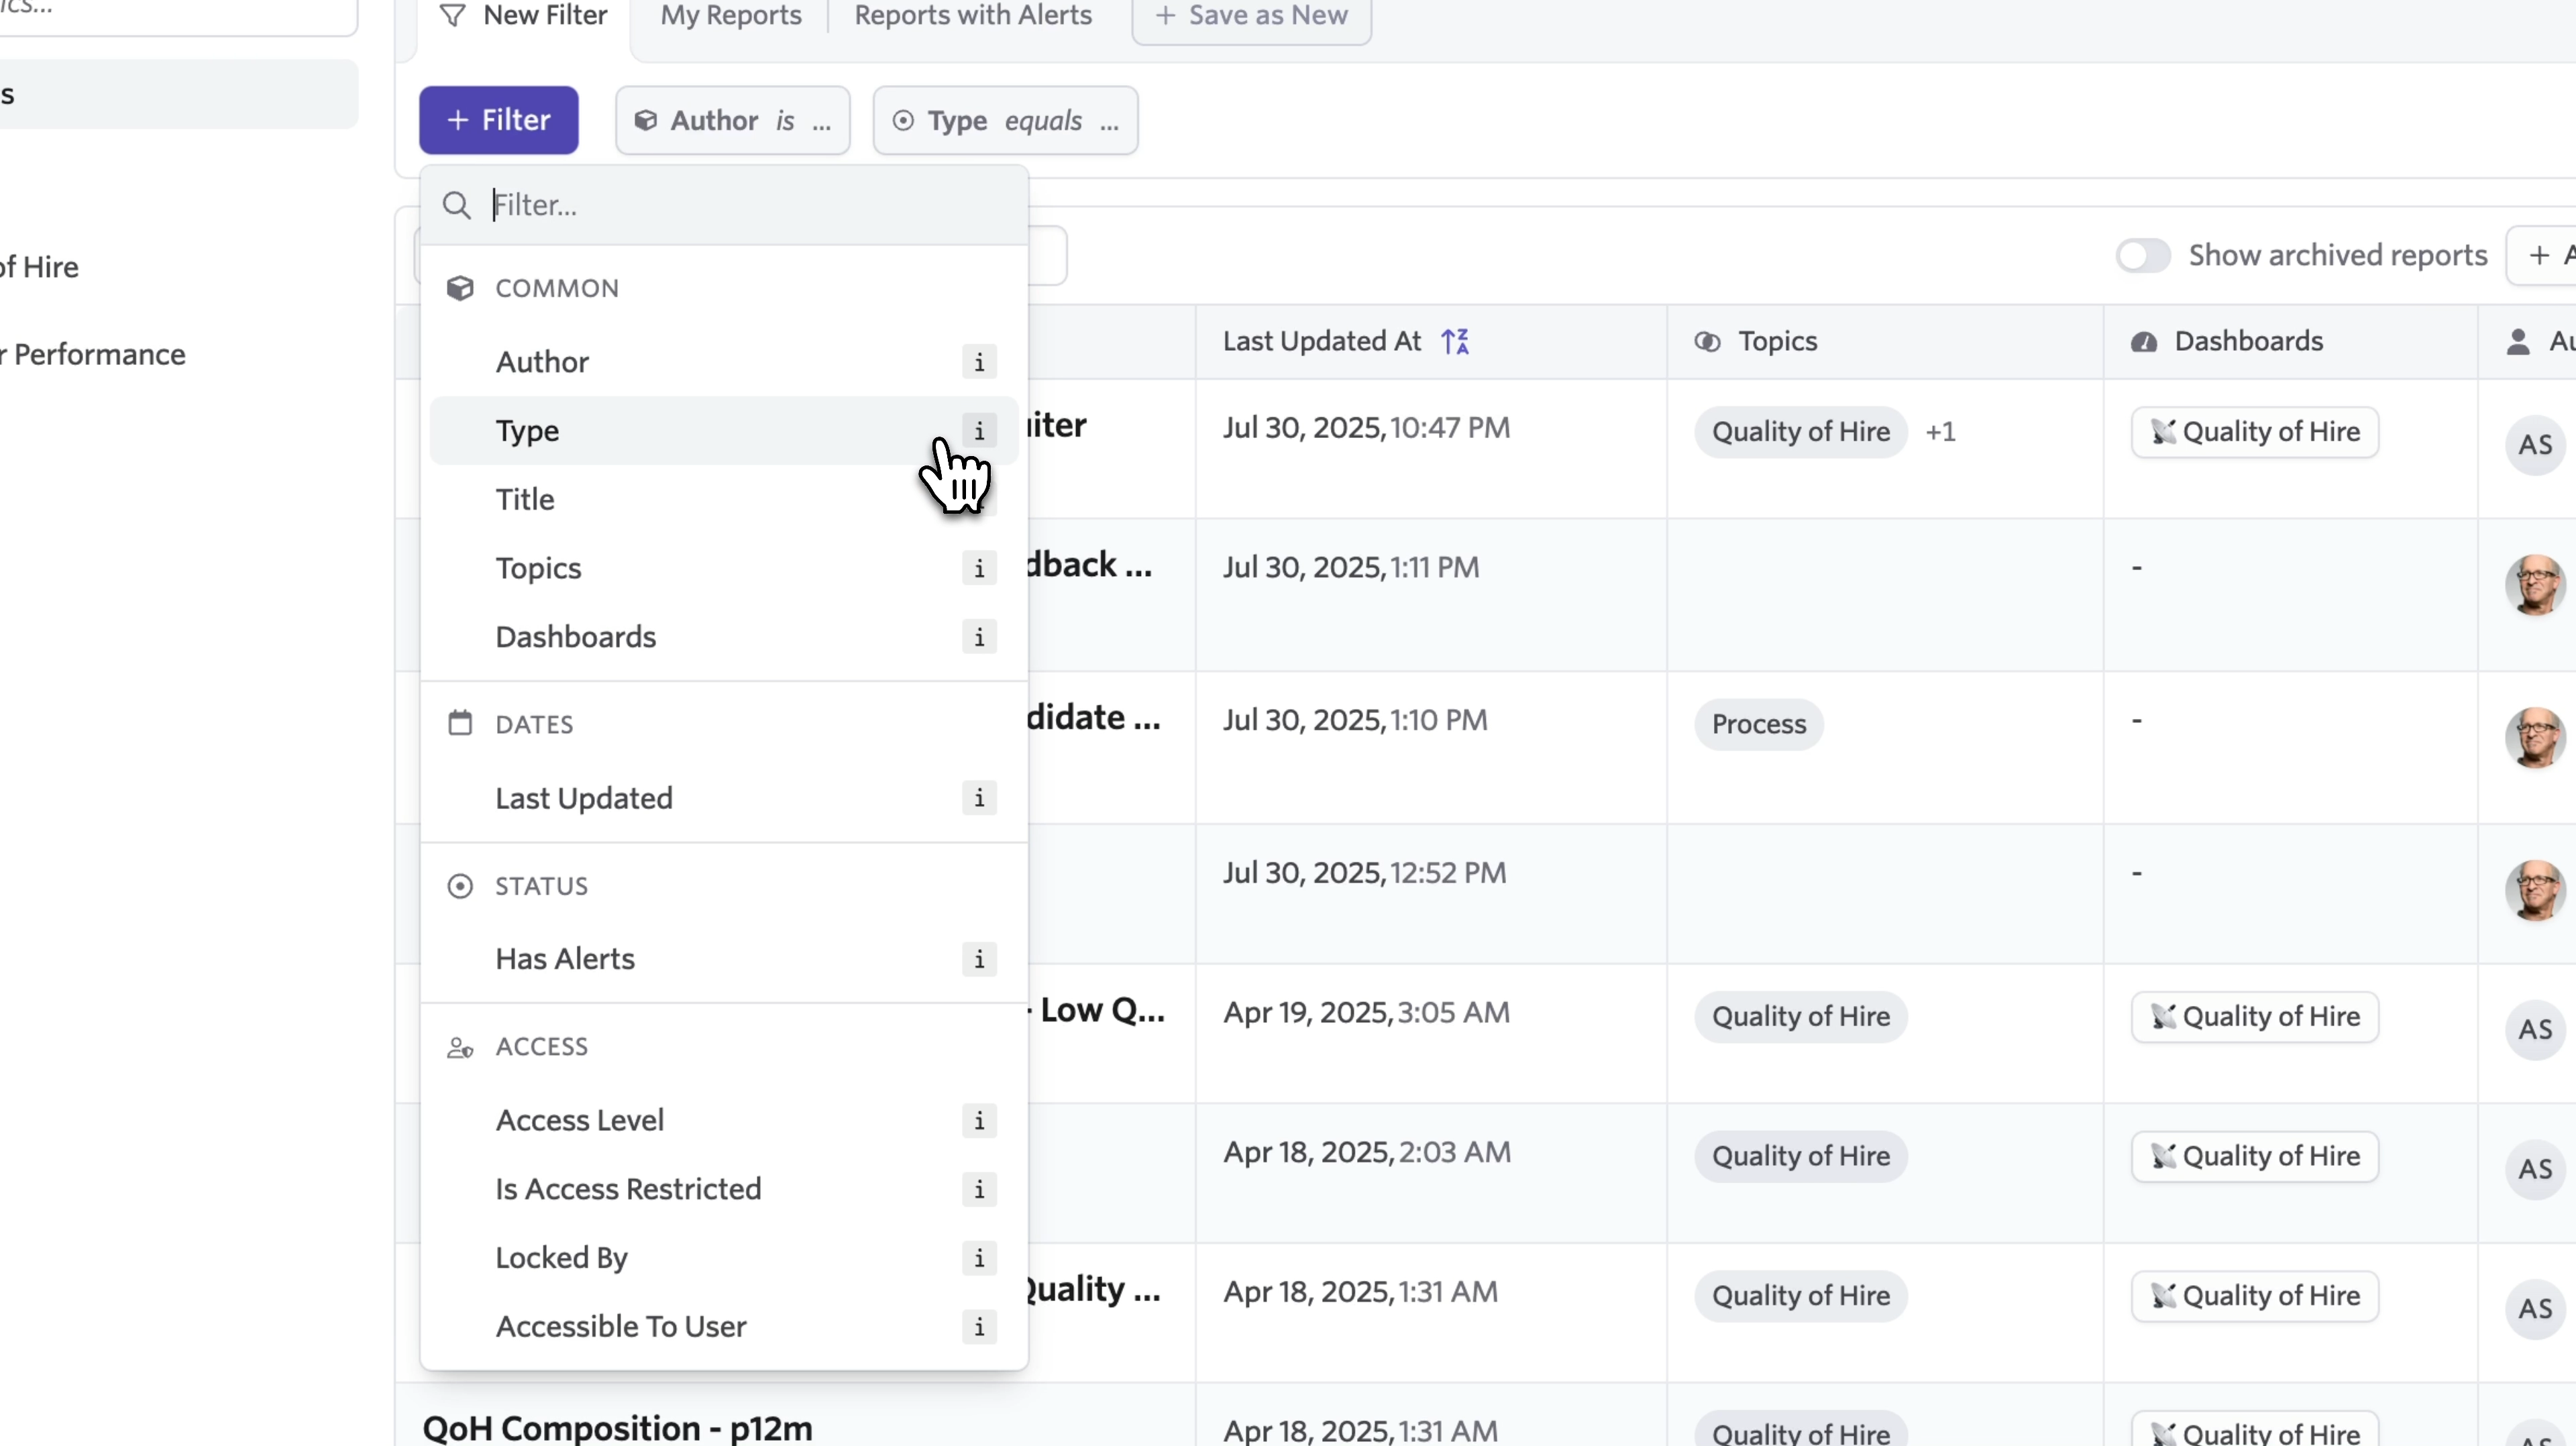Click the 'of Hire' sidebar item
2576x1446 pixels.
pos(39,268)
